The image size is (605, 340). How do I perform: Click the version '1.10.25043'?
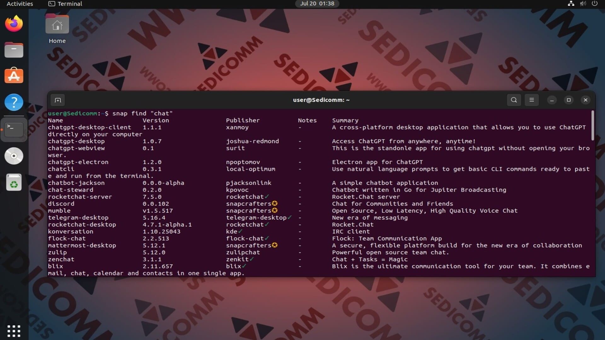[161, 231]
